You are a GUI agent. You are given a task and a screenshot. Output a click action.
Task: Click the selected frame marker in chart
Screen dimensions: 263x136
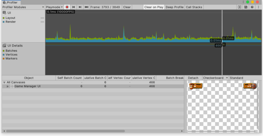pos(222,42)
